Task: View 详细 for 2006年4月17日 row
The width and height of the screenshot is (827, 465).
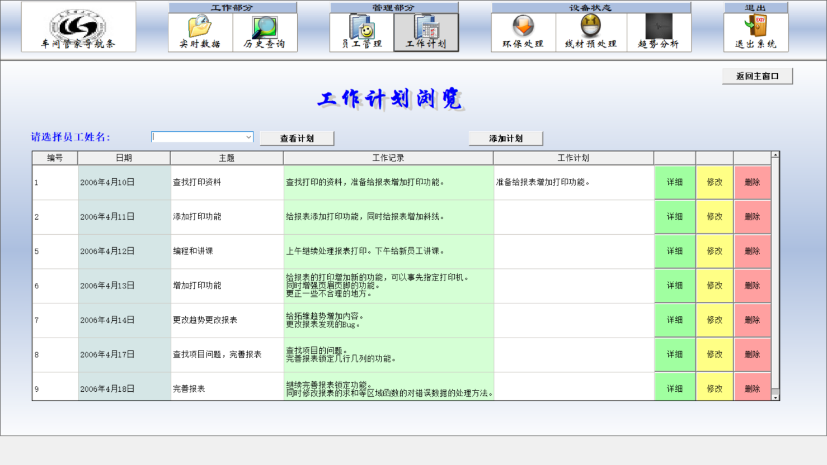Action: (x=675, y=355)
